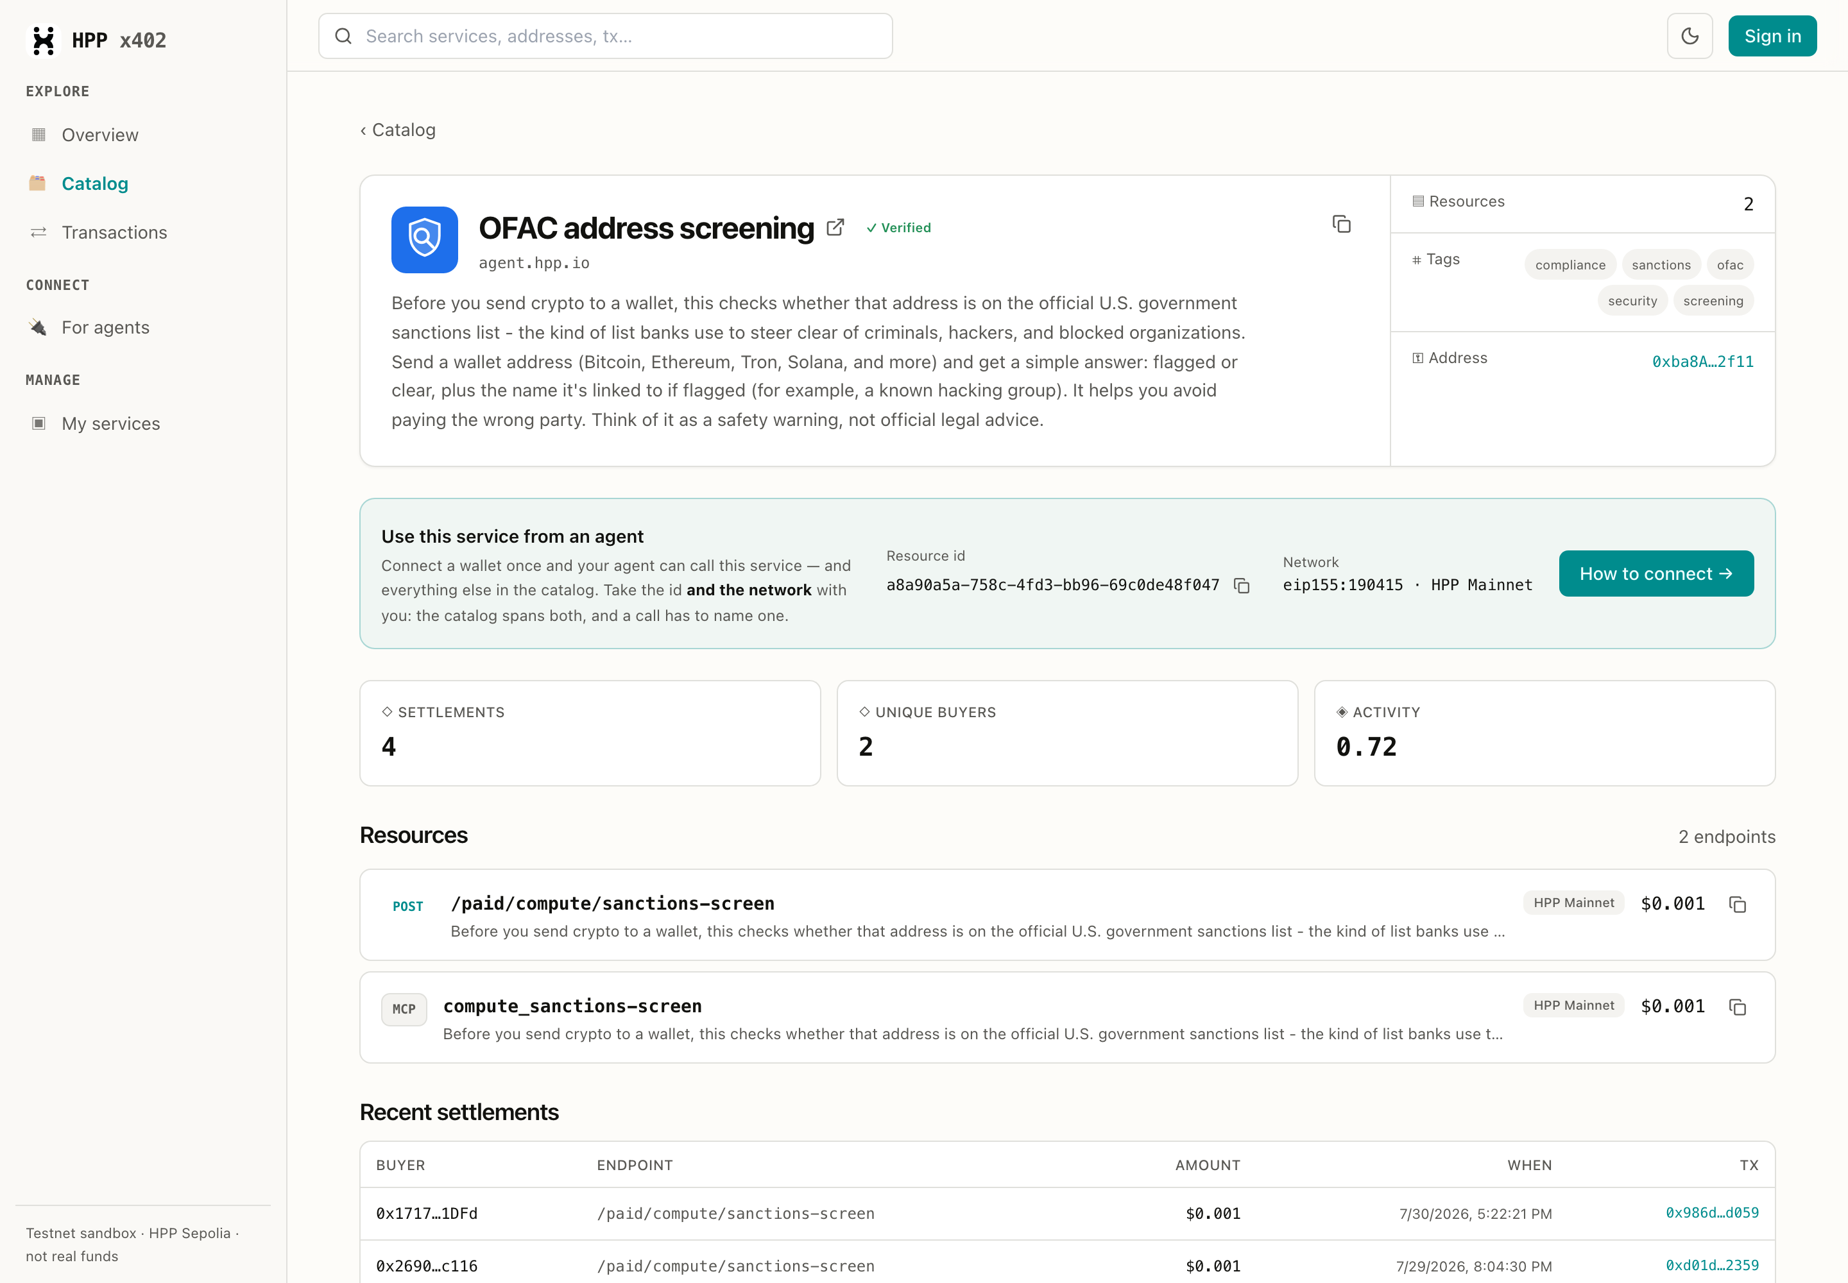
Task: Click the Verified badge
Action: [x=899, y=228]
